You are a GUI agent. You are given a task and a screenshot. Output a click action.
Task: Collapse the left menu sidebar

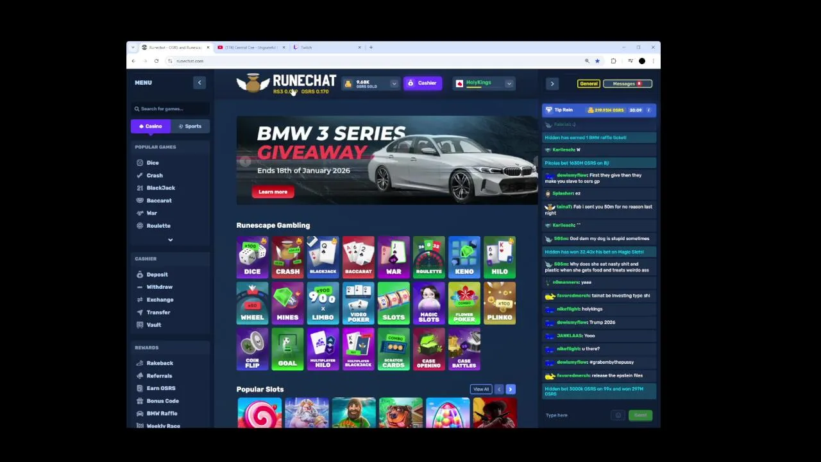(199, 83)
